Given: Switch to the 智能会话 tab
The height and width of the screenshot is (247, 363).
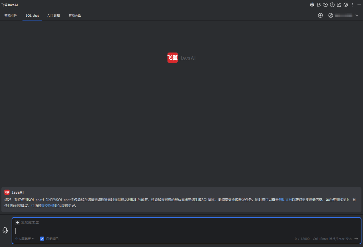Looking at the screenshot, I should point(75,15).
